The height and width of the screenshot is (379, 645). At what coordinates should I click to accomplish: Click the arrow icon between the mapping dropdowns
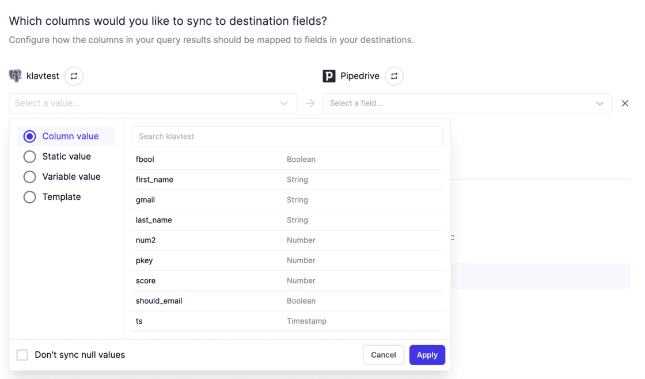tap(310, 103)
